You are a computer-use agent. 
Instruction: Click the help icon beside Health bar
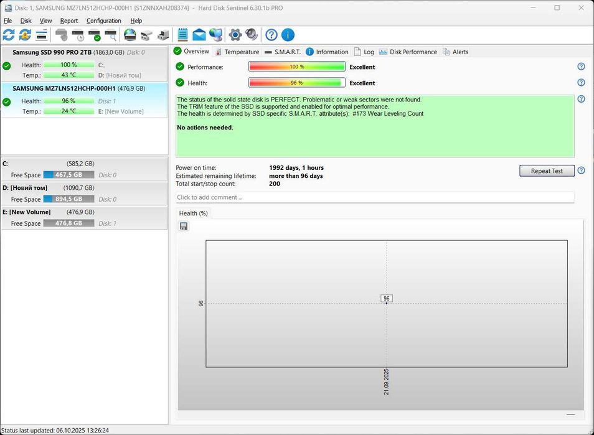click(x=581, y=83)
